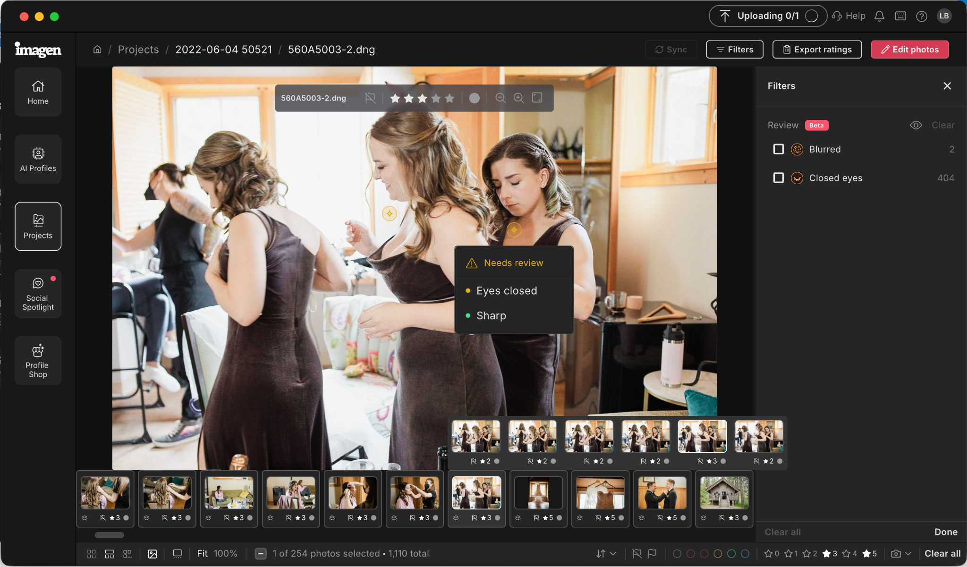This screenshot has width=967, height=567.
Task: Filter by blue color label
Action: 745,554
